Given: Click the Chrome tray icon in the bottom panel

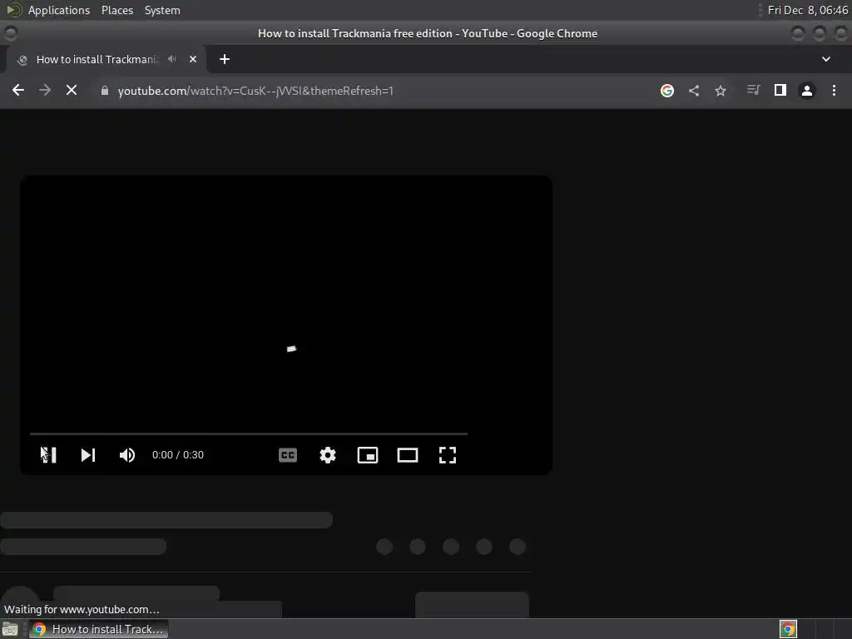Looking at the screenshot, I should pos(788,629).
